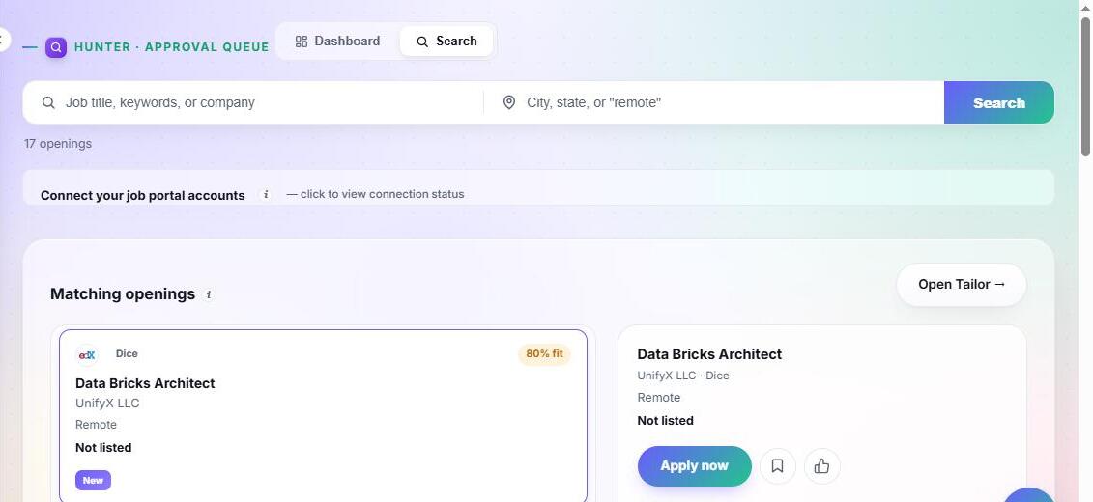Screen dimensions: 1093x502
Task: Click the purple Hunter magnifier logo icon
Action: (56, 47)
